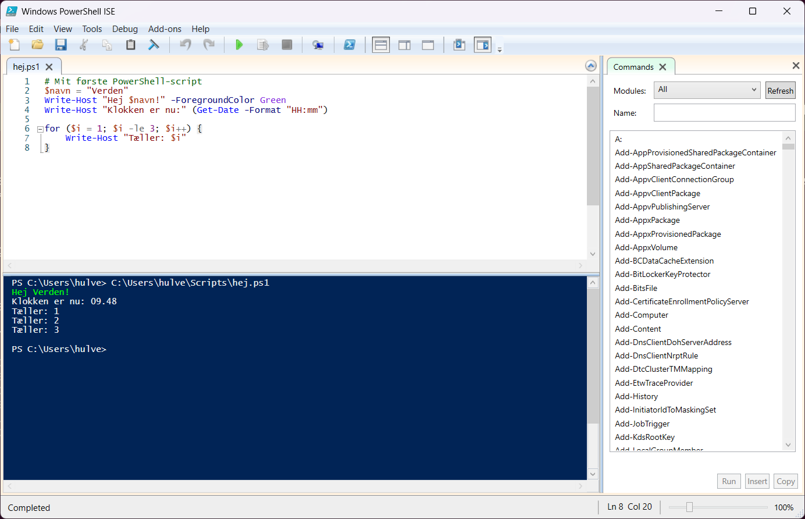Close the Commands add-on pane

pos(796,66)
